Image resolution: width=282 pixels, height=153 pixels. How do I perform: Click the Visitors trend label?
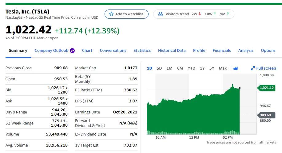(177, 14)
